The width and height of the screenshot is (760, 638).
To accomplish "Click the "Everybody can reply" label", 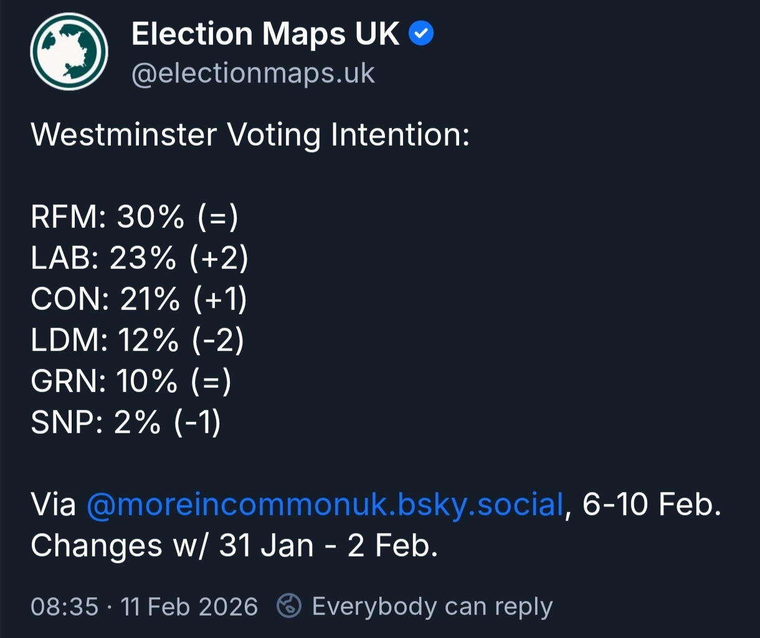I will [x=432, y=606].
